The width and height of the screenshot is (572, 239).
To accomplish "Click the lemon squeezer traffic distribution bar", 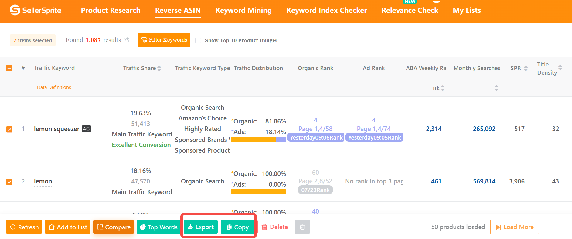I will (x=258, y=139).
